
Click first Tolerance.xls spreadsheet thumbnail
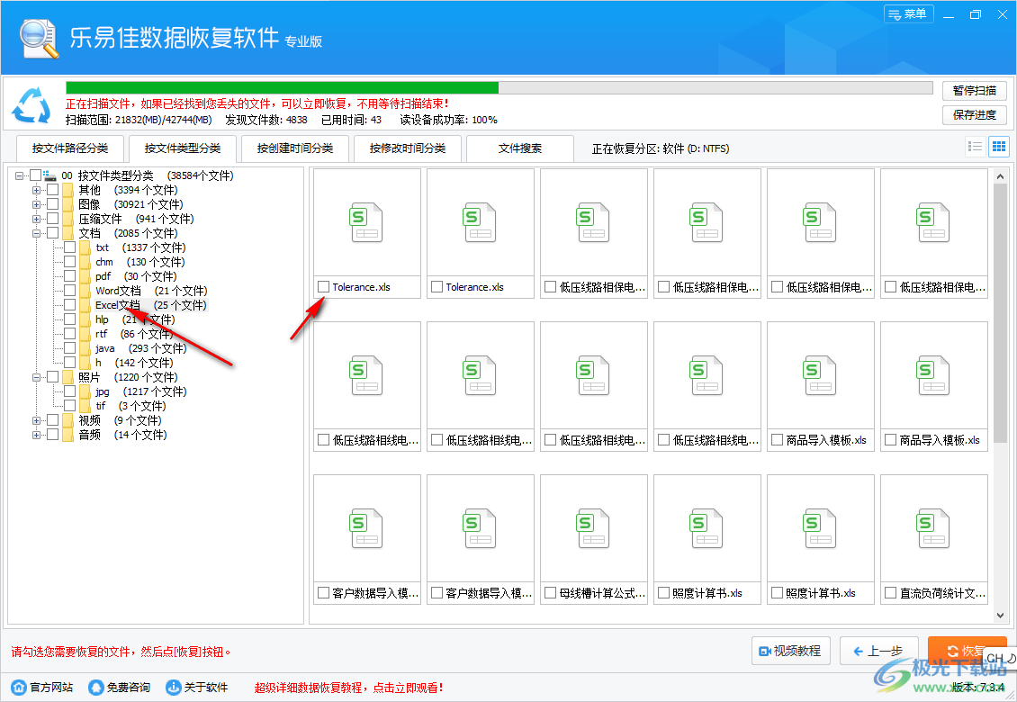tap(366, 222)
